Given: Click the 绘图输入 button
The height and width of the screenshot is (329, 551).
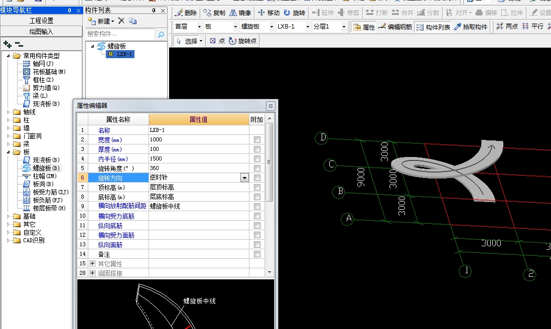Looking at the screenshot, I should [x=41, y=32].
